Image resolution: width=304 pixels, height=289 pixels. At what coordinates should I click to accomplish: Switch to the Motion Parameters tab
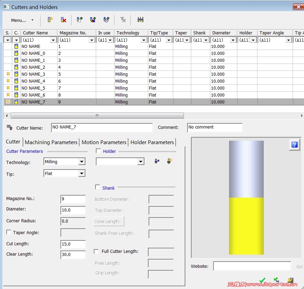[104, 142]
